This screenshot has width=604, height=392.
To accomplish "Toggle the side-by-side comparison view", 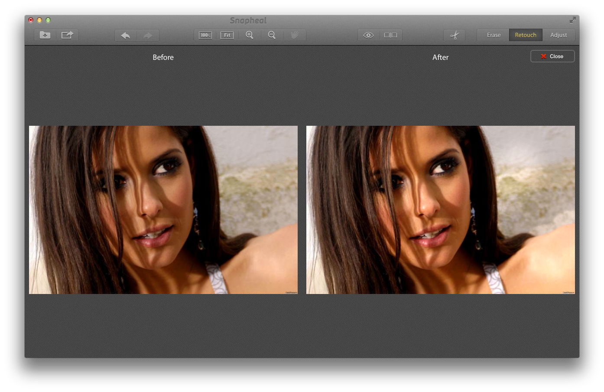I will [x=390, y=35].
